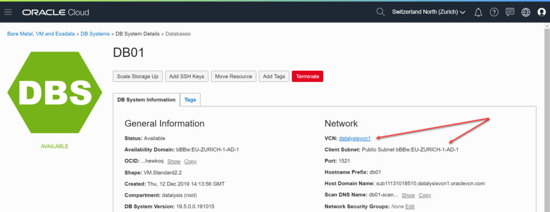Copy the Scan DNS Name
The image size is (550, 212).
coord(425,195)
